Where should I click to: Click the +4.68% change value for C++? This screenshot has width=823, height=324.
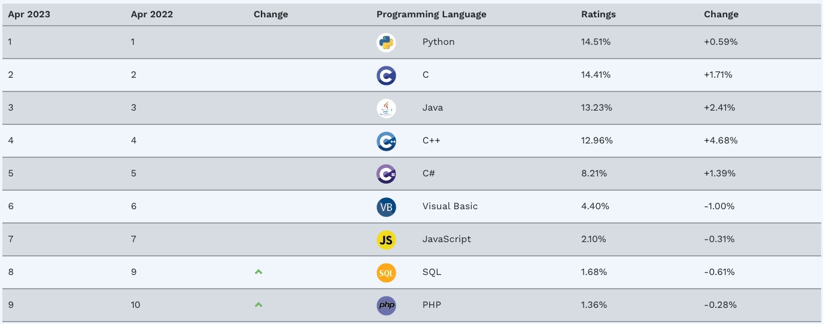(x=721, y=140)
